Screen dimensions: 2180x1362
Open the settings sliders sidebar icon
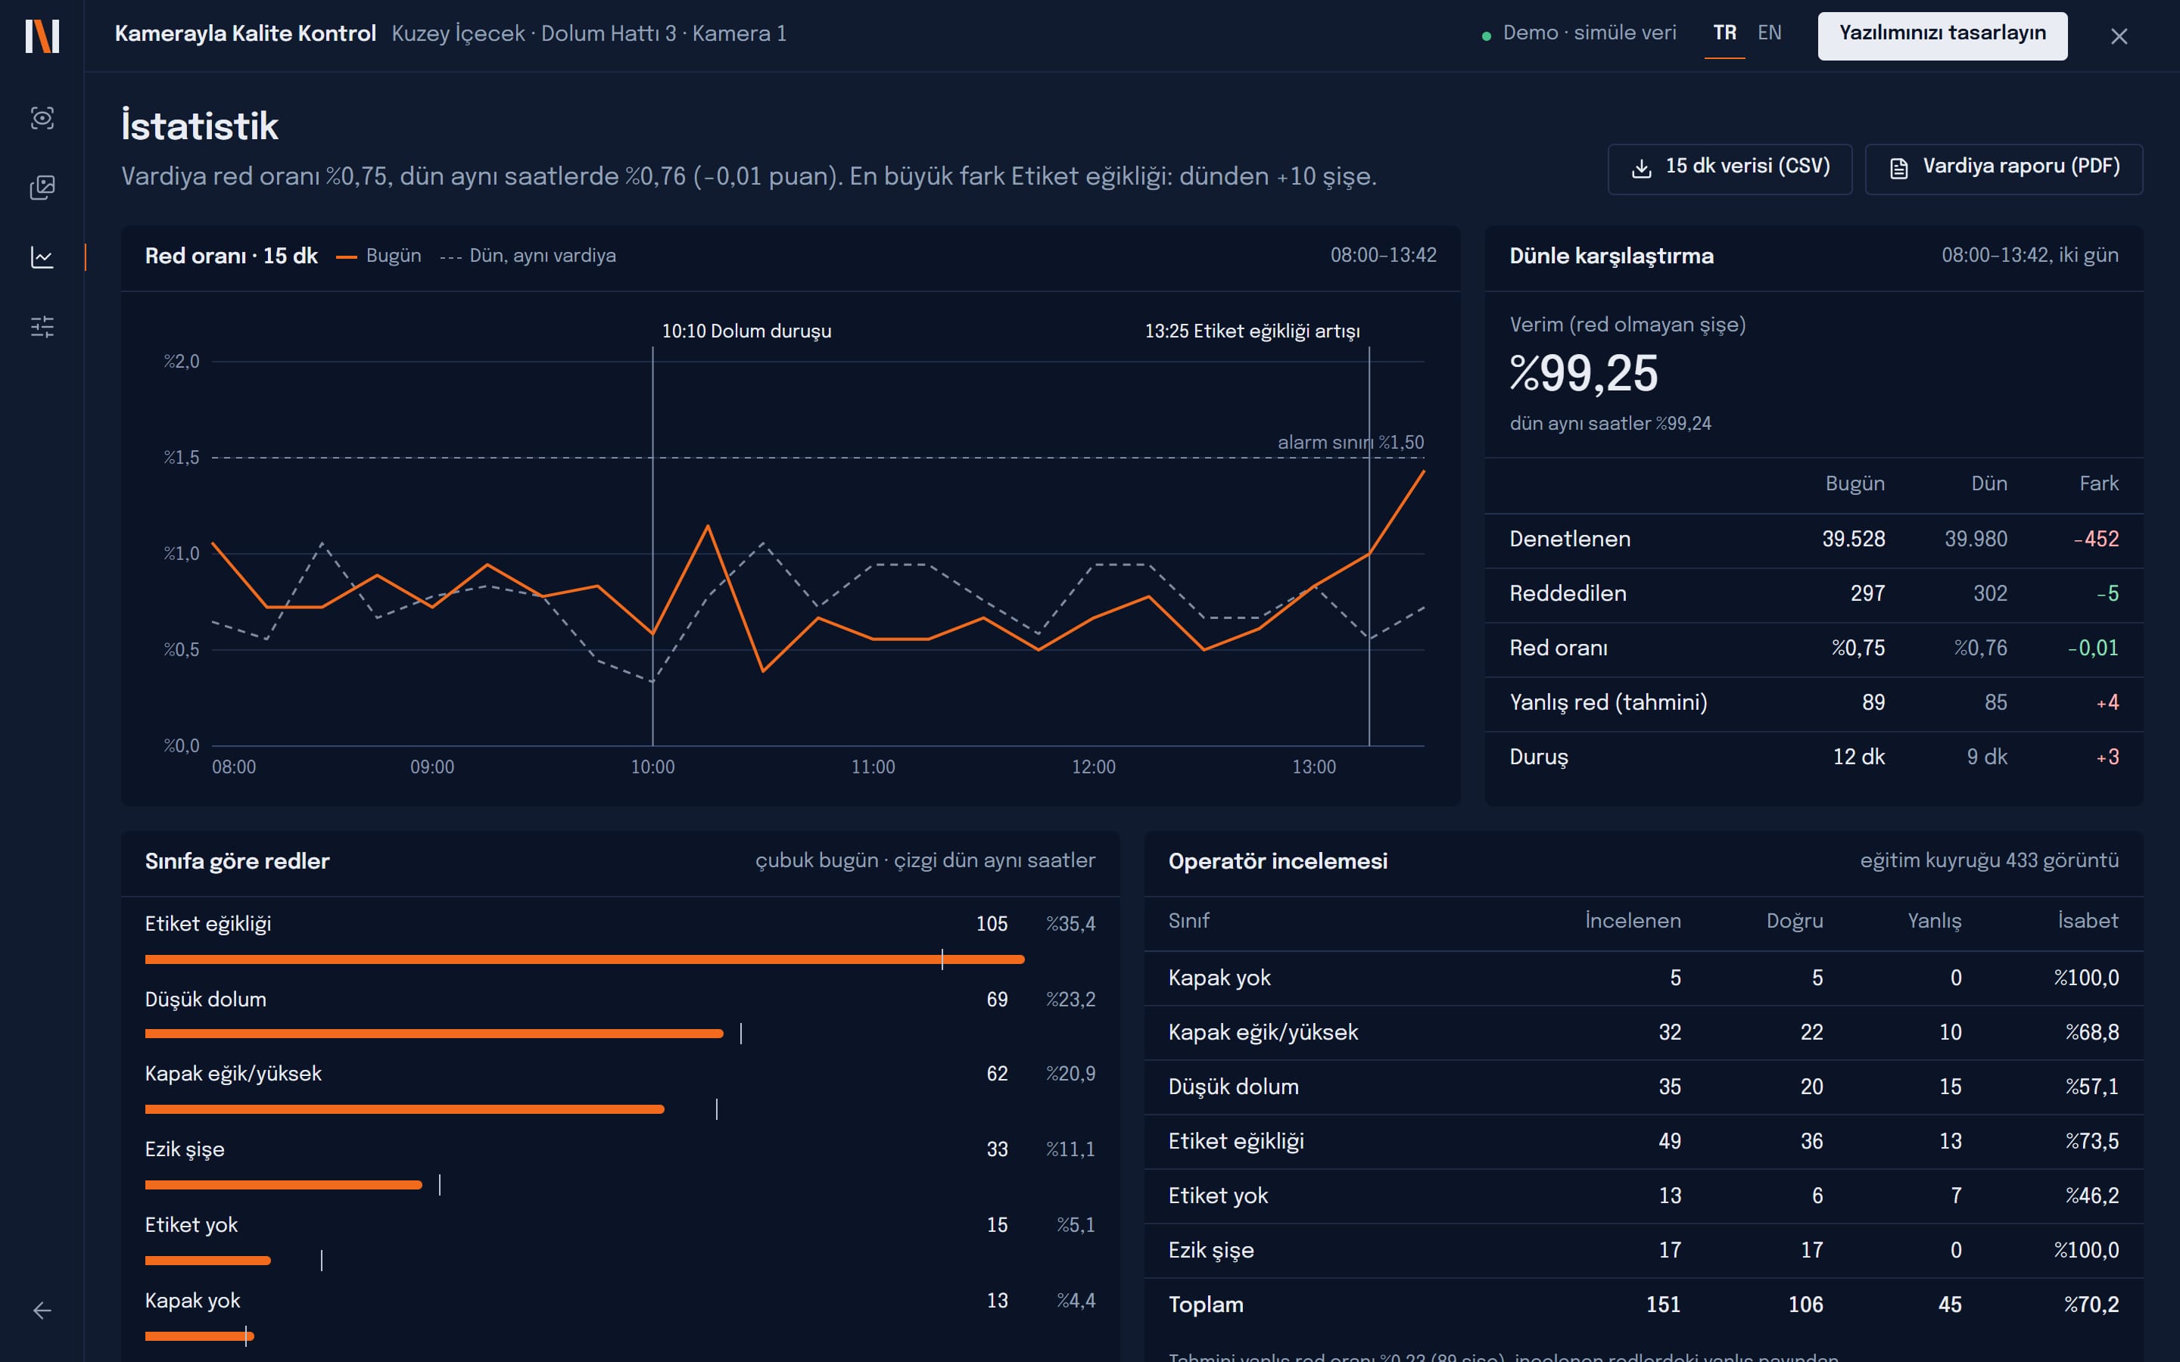42,326
